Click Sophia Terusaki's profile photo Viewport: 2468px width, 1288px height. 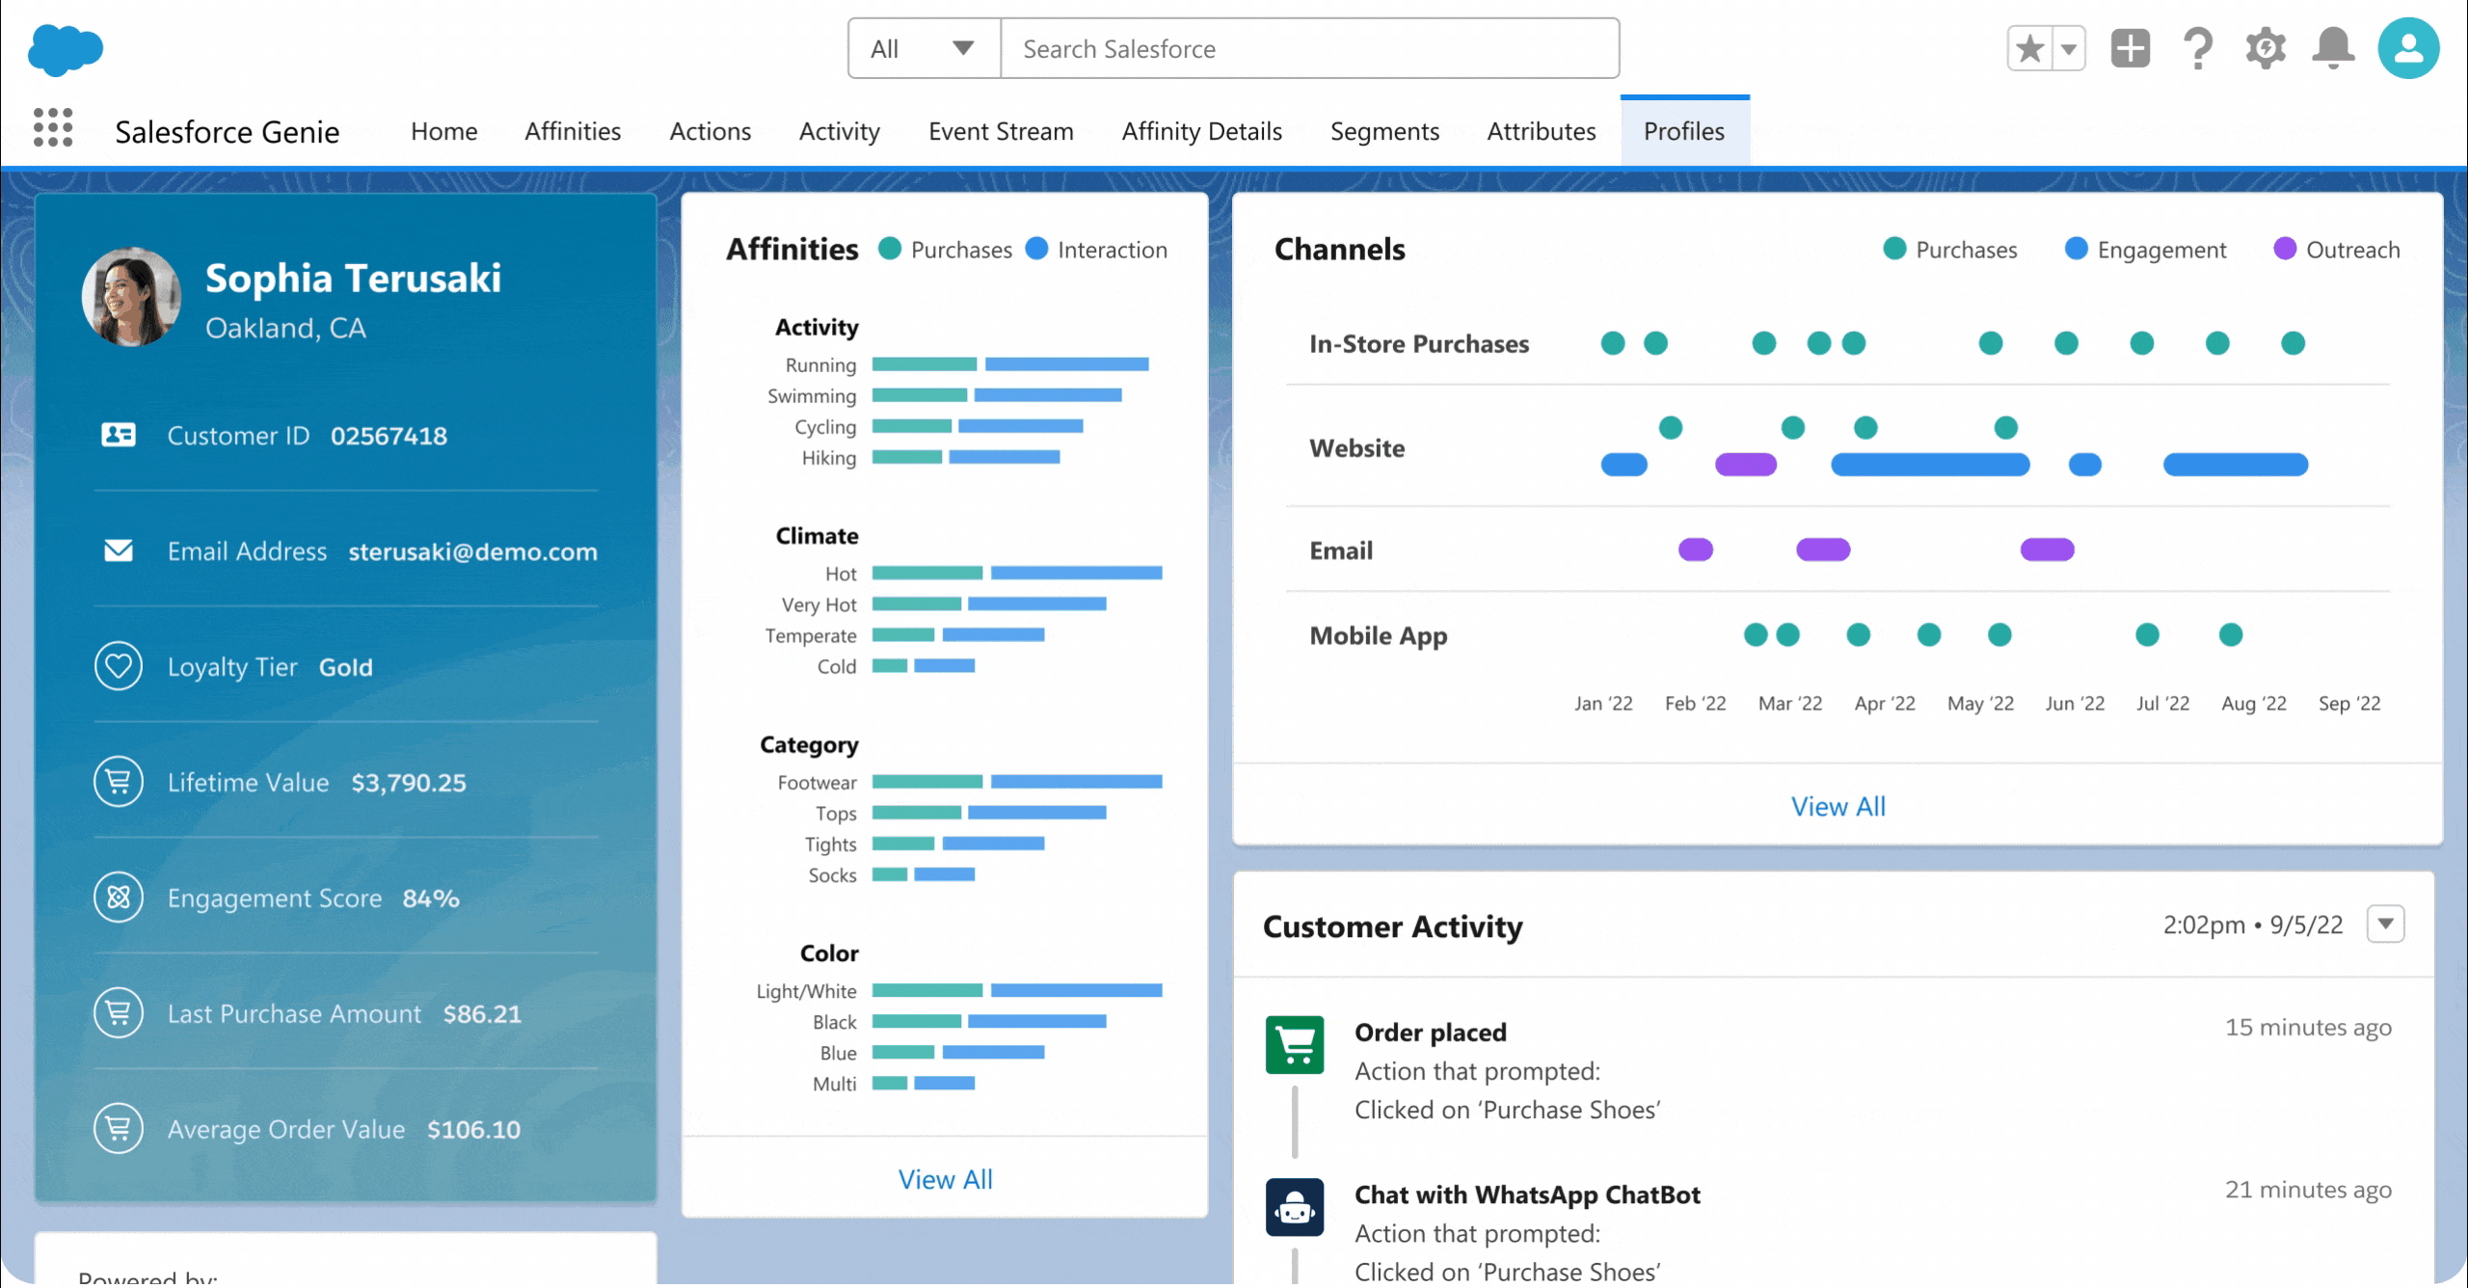pyautogui.click(x=131, y=297)
